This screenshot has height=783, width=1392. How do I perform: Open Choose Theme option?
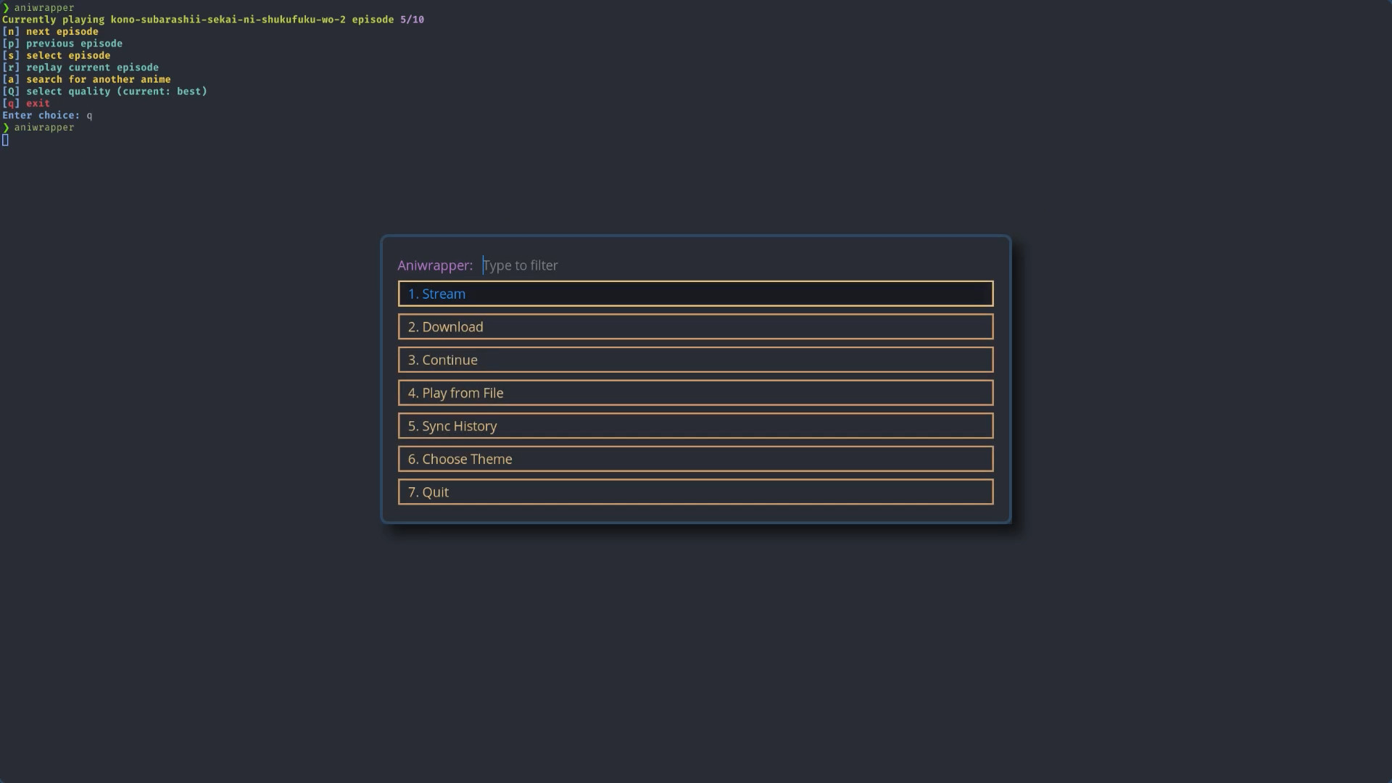[x=696, y=459]
